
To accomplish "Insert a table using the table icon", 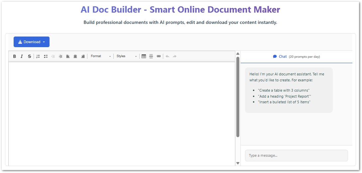I will [x=144, y=56].
